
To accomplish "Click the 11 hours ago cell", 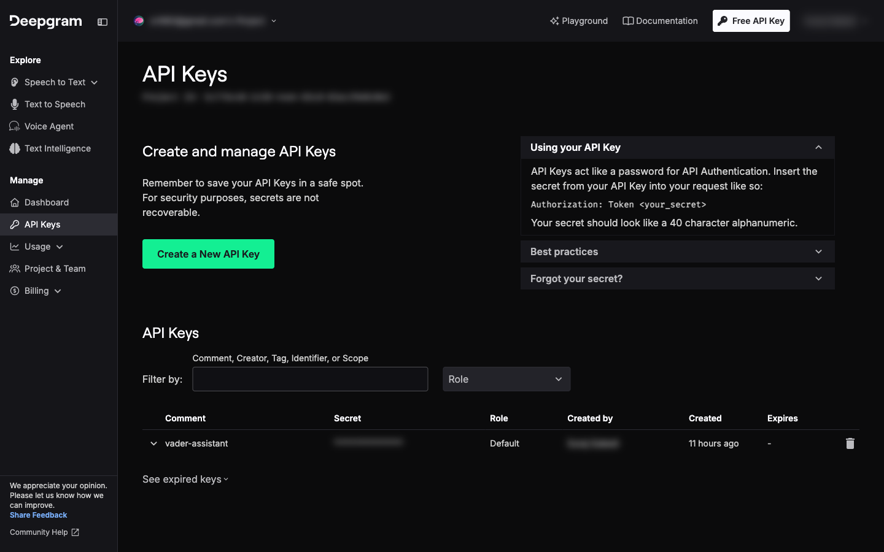I will pos(713,443).
